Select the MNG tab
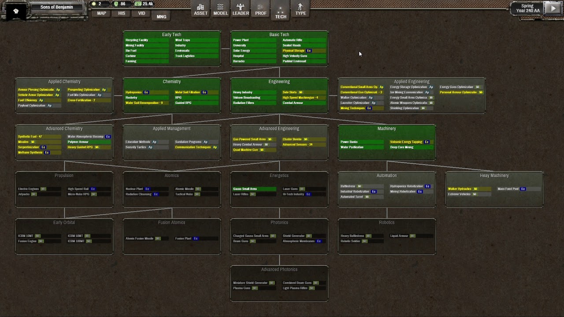Viewport: 564px width, 317px height. coord(162,17)
